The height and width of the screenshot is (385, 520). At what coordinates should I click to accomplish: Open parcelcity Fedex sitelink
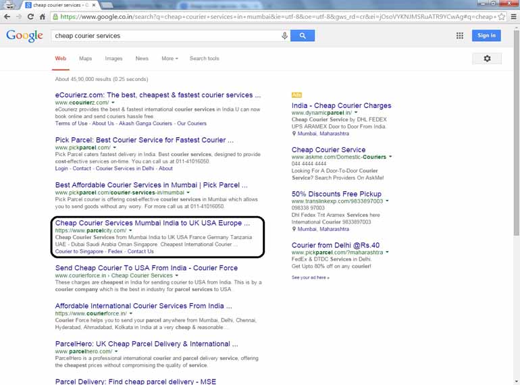[x=115, y=251]
